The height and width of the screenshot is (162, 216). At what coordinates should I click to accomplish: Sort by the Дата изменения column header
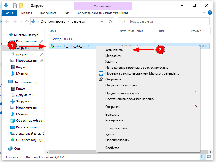132,31
